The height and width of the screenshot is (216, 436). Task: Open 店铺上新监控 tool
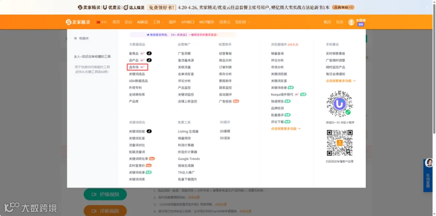[x=187, y=101]
